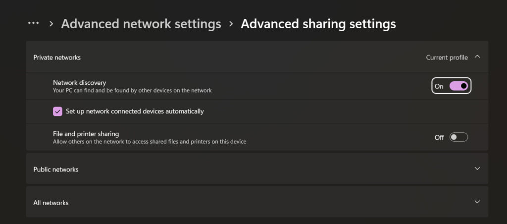Collapse the Private networks section chevron

[x=477, y=57]
